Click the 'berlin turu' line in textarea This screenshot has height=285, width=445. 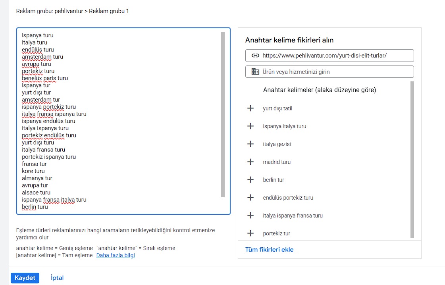pyautogui.click(x=35, y=207)
